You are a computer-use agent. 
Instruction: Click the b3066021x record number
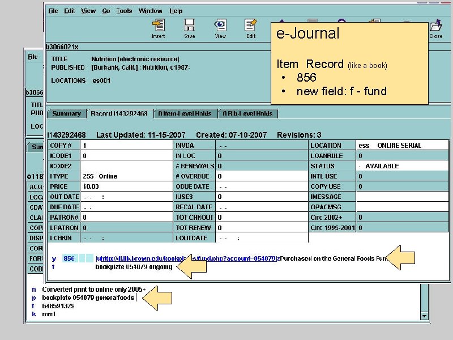pos(62,47)
